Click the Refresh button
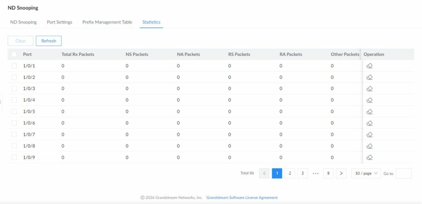 pyautogui.click(x=49, y=41)
